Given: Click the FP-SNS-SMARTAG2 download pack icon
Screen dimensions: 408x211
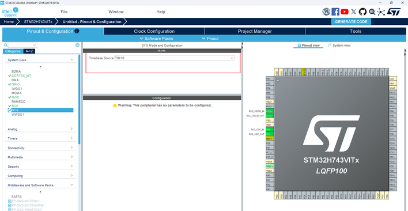Looking at the screenshot, I should tap(10, 209).
